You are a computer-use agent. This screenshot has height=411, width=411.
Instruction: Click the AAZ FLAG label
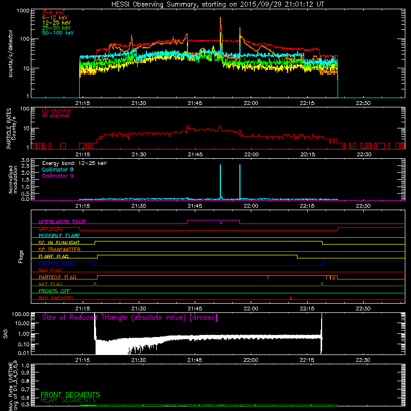coord(50,284)
